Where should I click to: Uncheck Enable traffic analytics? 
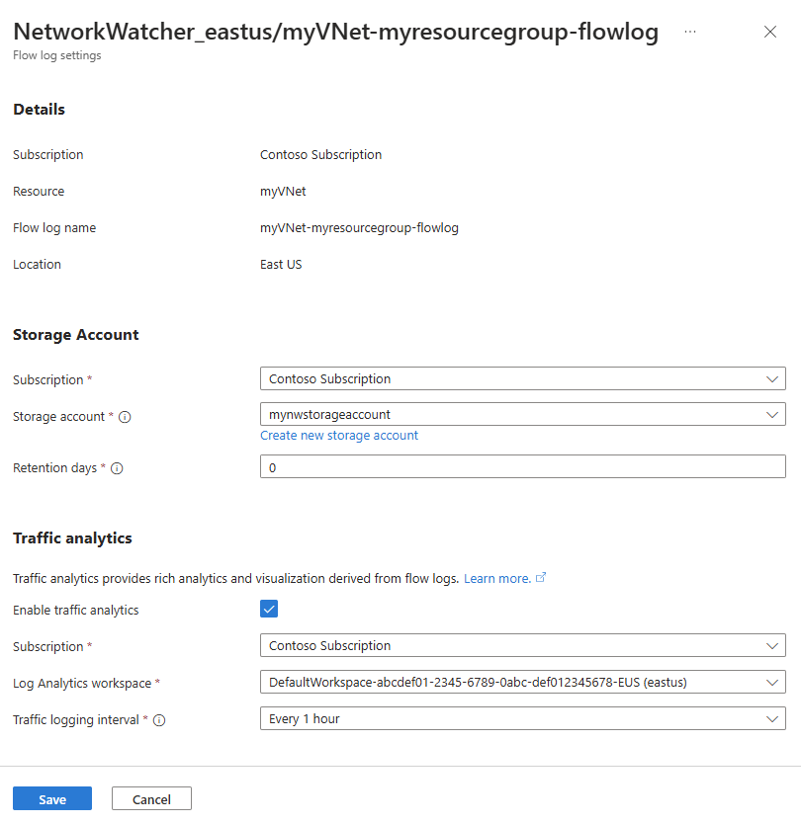(269, 609)
